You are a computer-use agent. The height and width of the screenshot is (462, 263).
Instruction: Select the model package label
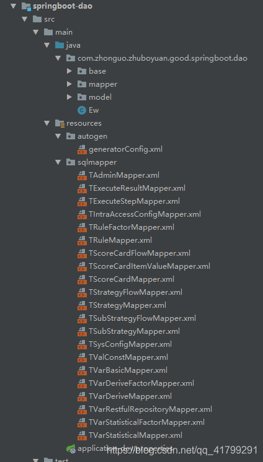100,97
